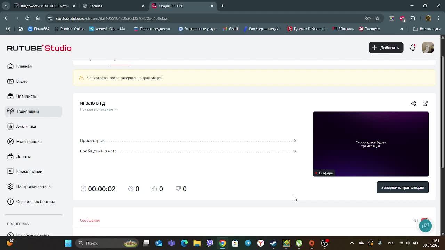Click the info icon beside Справочник блогера
Image resolution: width=445 pixels, height=250 pixels.
click(10, 201)
